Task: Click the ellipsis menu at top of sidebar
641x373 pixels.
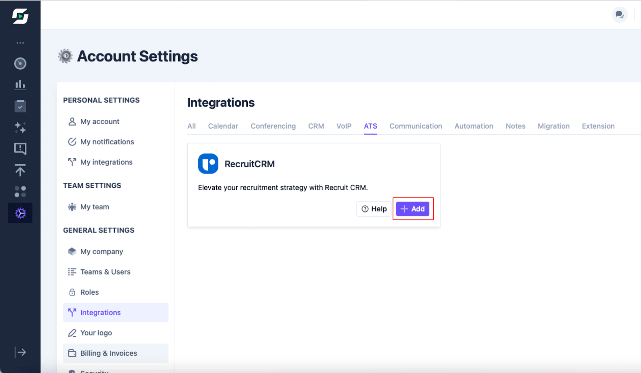Action: [x=20, y=43]
